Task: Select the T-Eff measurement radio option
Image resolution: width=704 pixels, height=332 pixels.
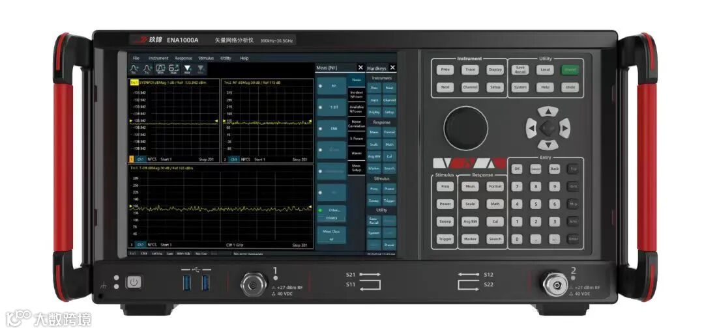Action: tap(332, 107)
